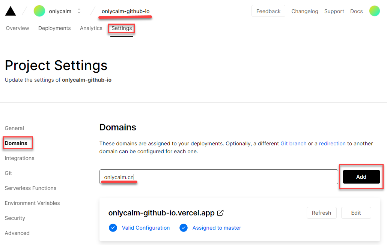This screenshot has width=387, height=245.
Task: Open the onlycalm-github-io project breadcrumb
Action: point(125,11)
